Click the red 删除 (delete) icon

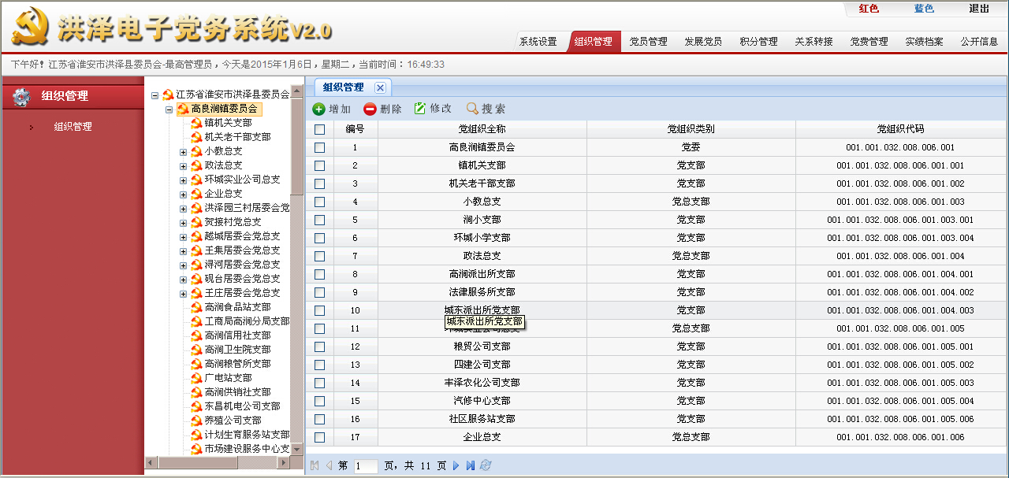370,109
